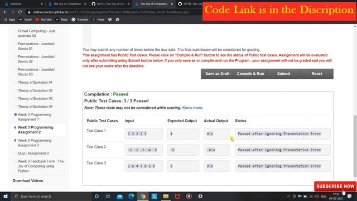
Task: Switch to first NPTEL-The-Joy-of-Computing GitHub tab
Action: (x=110, y=4)
